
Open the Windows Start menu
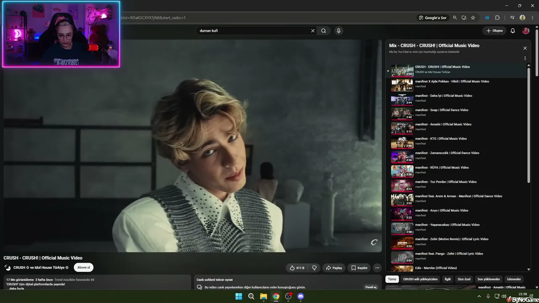click(239, 296)
